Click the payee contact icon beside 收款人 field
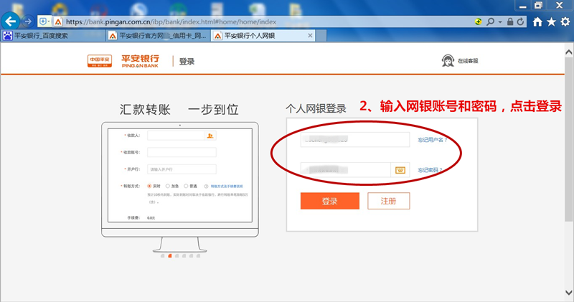 point(210,136)
